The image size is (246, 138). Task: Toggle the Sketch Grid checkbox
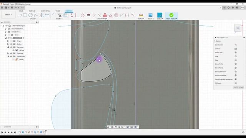pyautogui.click(x=236, y=53)
